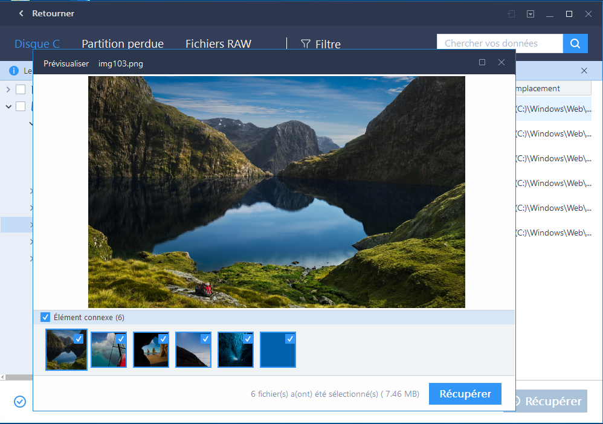
Task: Open the Fichiers RAW tab
Action: click(x=219, y=44)
